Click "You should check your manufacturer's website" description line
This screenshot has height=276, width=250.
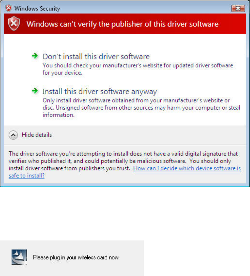click(138, 65)
